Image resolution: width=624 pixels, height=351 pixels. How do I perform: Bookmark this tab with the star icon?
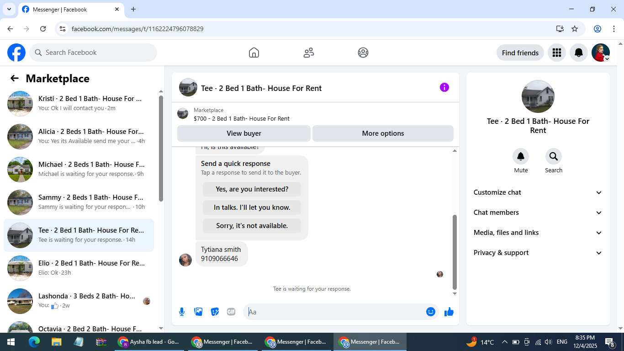pyautogui.click(x=575, y=29)
